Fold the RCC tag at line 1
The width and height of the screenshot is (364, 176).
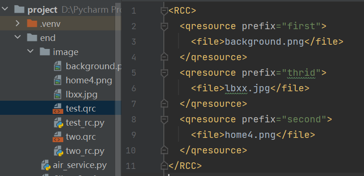point(164,11)
